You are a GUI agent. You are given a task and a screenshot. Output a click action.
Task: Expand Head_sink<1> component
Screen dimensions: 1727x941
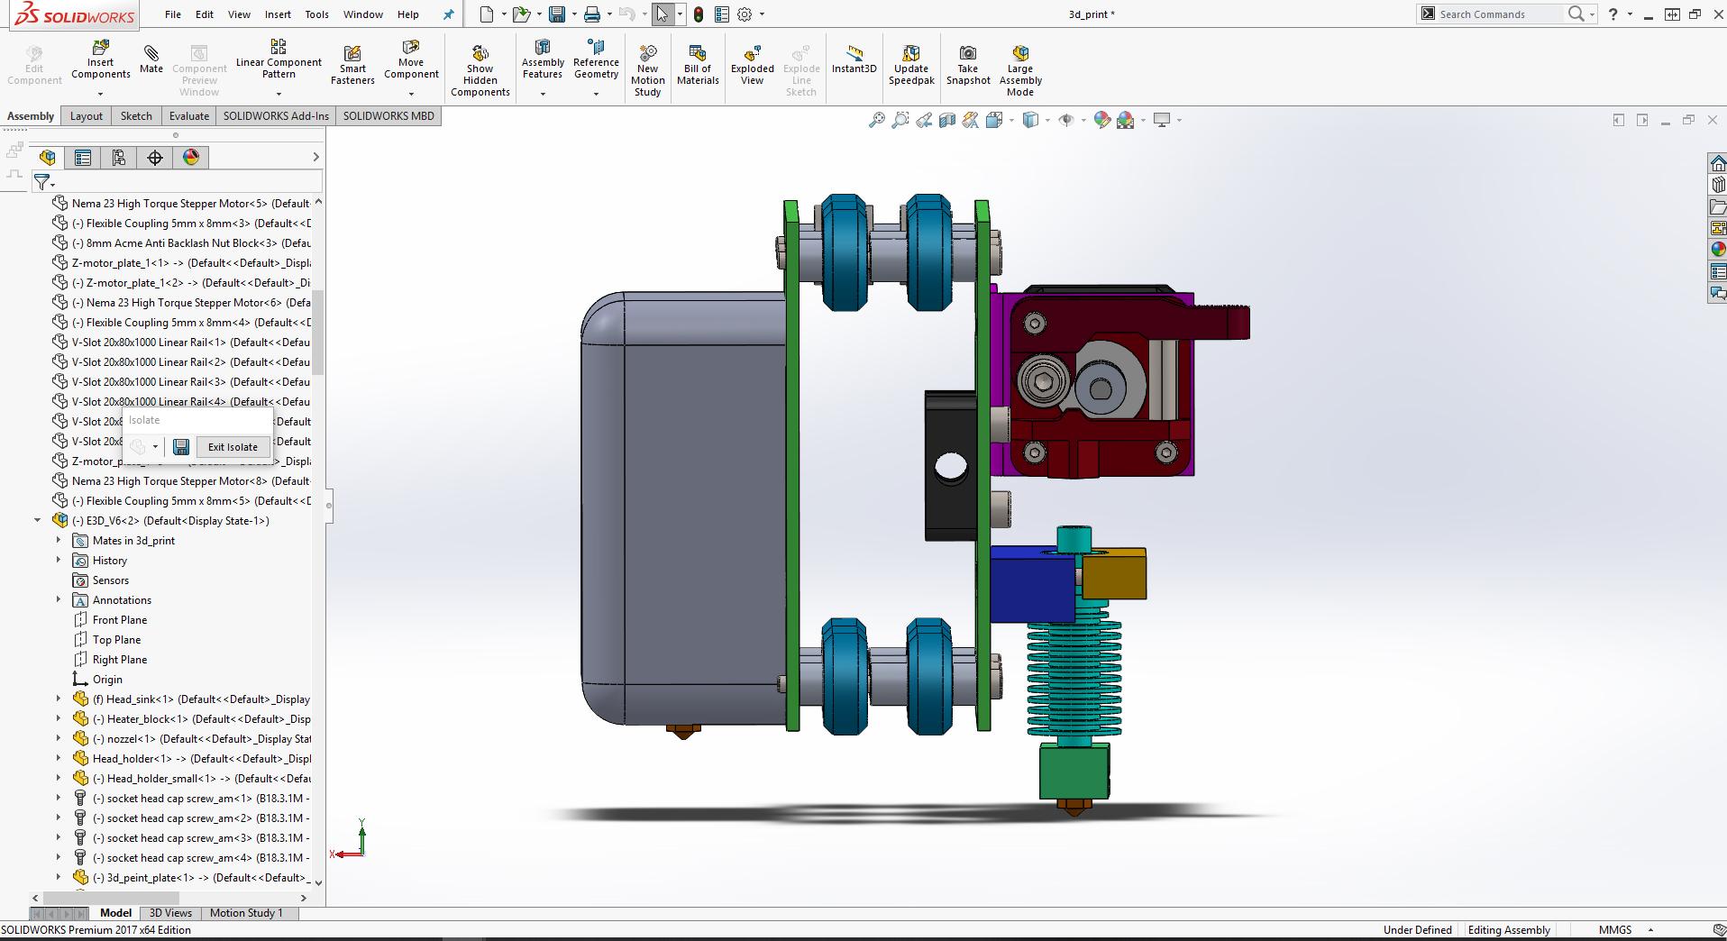[x=59, y=699]
